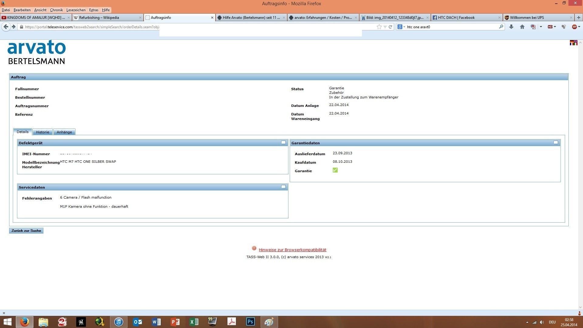Viewport: 583px width, 328px height.
Task: Open Paint palette app from the taskbar
Action: tap(269, 322)
